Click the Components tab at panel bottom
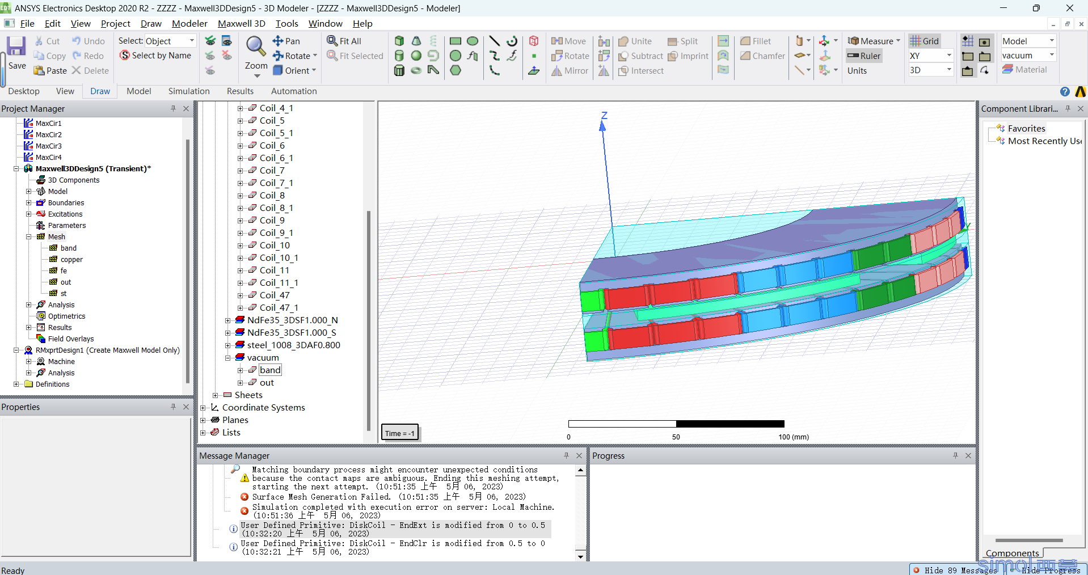Image resolution: width=1088 pixels, height=575 pixels. (1012, 553)
